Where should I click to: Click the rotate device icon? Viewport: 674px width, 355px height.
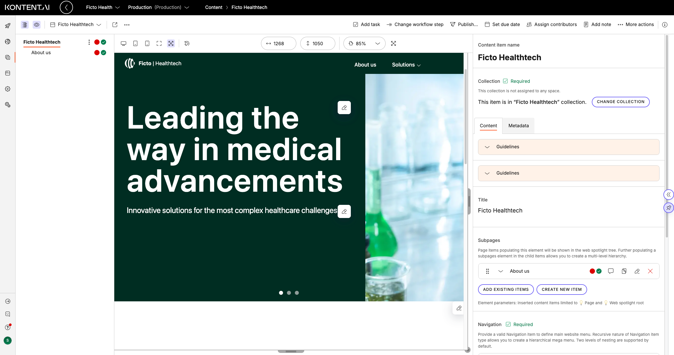(x=187, y=43)
